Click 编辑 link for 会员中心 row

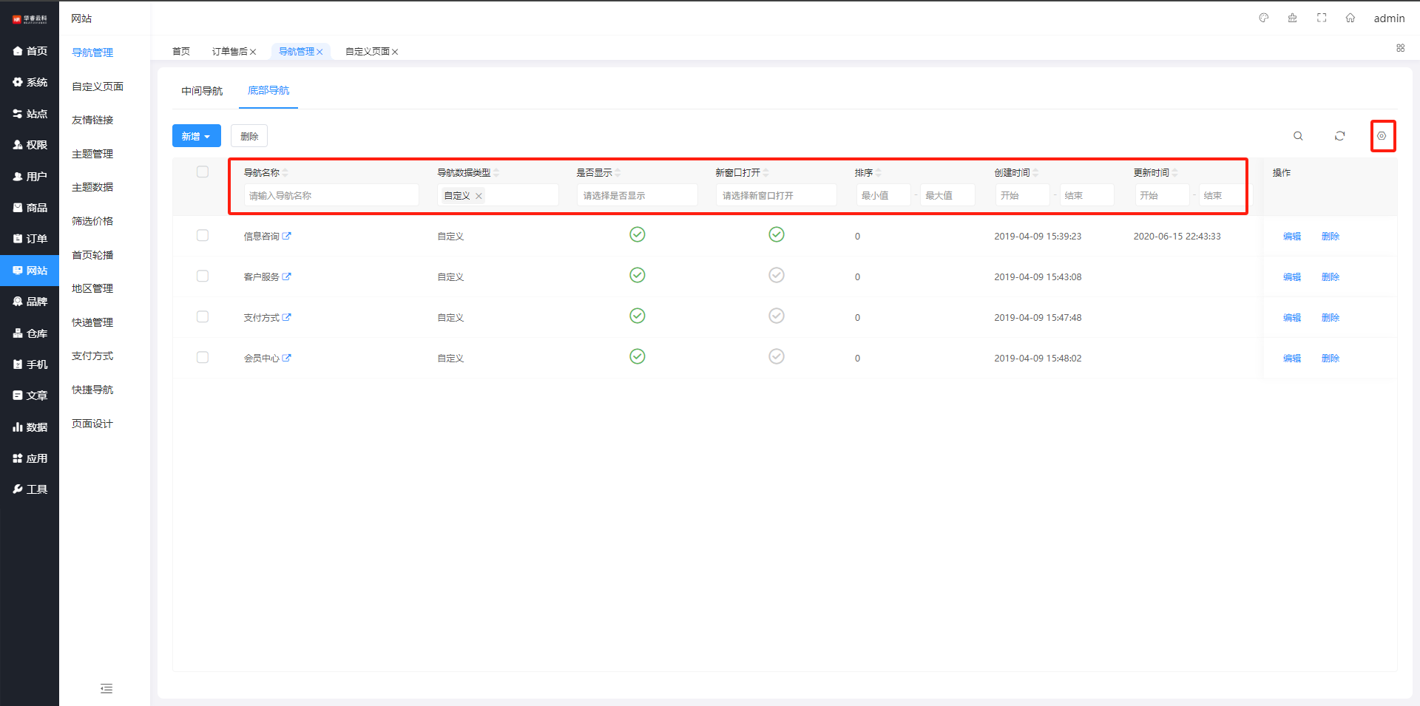pos(1291,358)
